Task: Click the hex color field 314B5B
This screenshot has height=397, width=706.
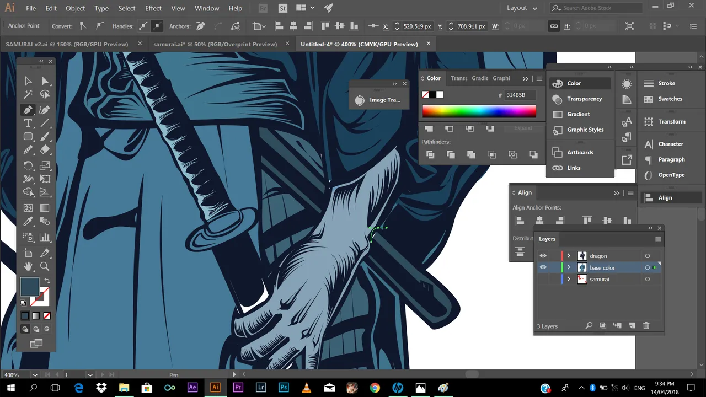Action: (519, 95)
